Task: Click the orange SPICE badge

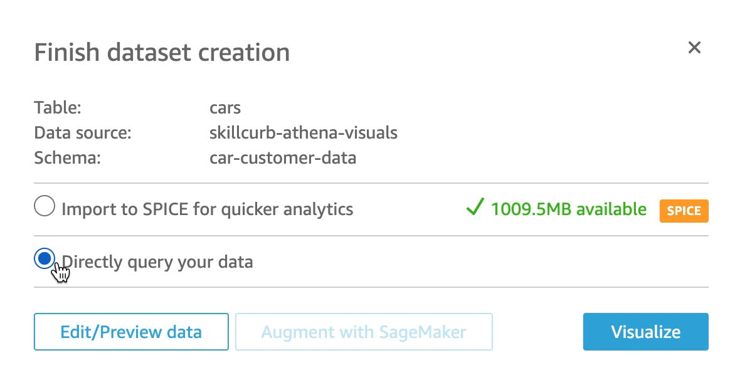Action: 684,211
